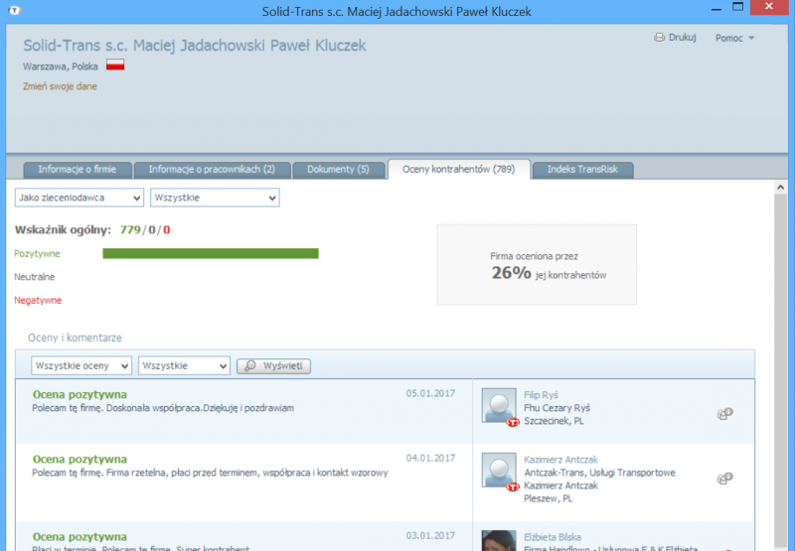
Task: Open Kazimierz Antczak profile link
Action: click(x=560, y=460)
